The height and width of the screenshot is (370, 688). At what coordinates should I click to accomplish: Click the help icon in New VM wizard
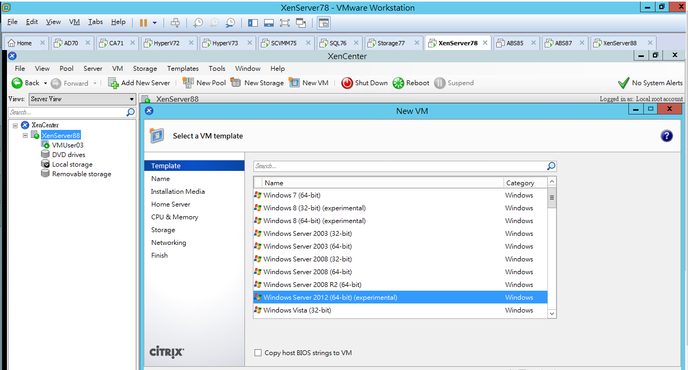tap(666, 136)
